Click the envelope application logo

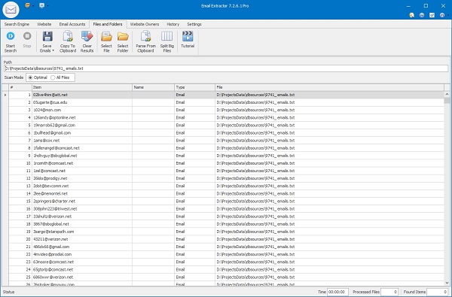coord(11,10)
